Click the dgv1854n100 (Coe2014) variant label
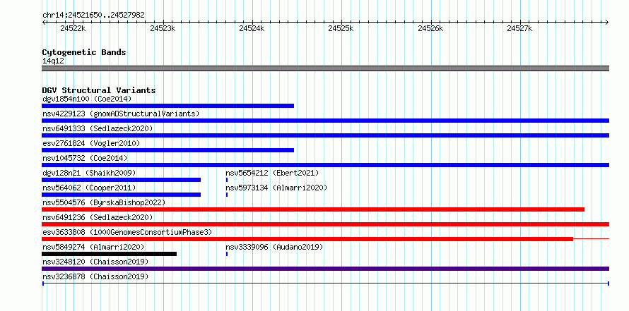The height and width of the screenshot is (311, 629). tap(87, 99)
